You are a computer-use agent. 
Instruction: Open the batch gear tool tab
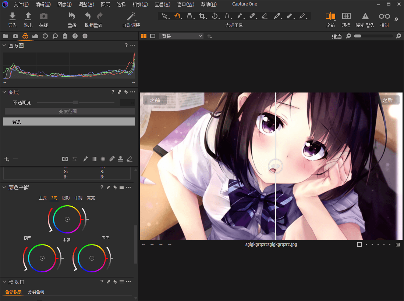(85, 36)
